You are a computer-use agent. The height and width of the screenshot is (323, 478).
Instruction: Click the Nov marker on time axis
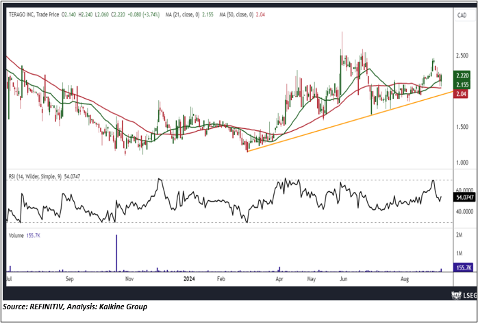pyautogui.click(x=129, y=280)
